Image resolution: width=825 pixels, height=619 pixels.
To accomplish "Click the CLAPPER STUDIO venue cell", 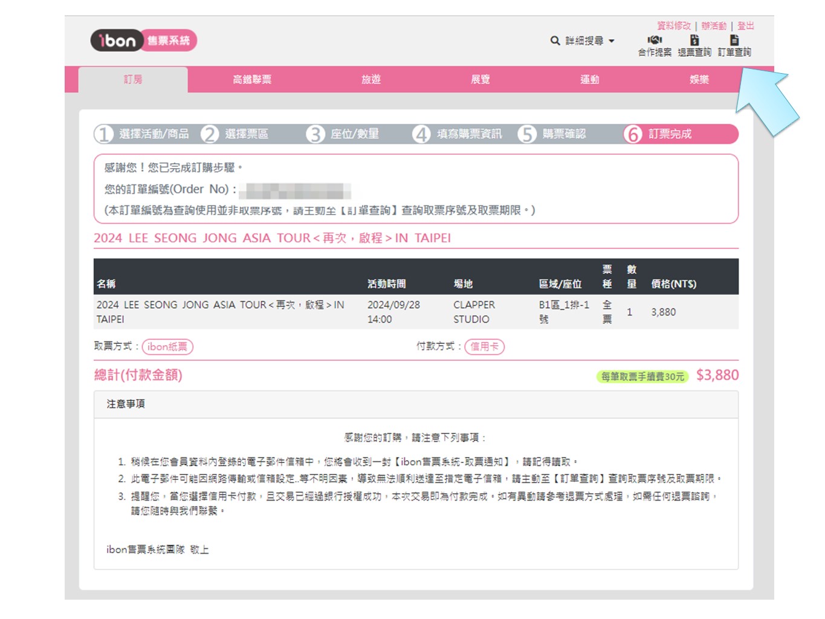I will point(474,312).
